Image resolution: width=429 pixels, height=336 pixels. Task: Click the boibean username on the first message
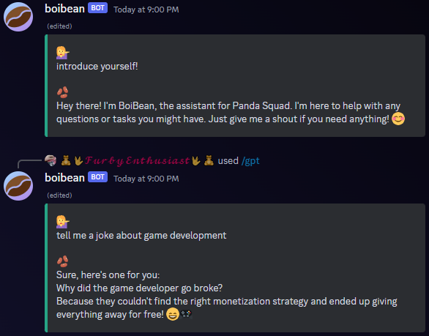click(x=64, y=9)
